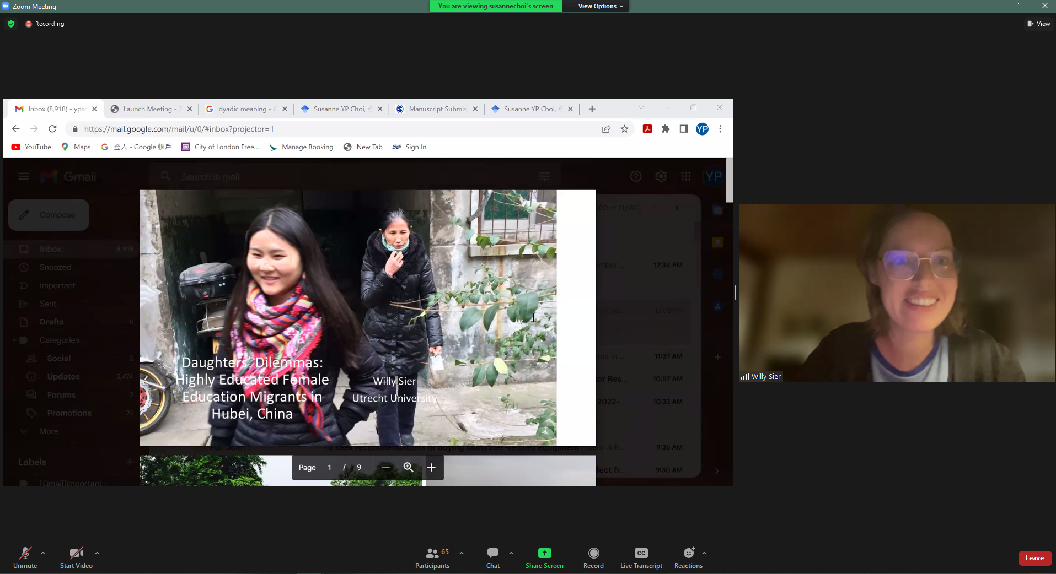Zoom out the PDF preview
Image resolution: width=1056 pixels, height=574 pixels.
pyautogui.click(x=386, y=468)
